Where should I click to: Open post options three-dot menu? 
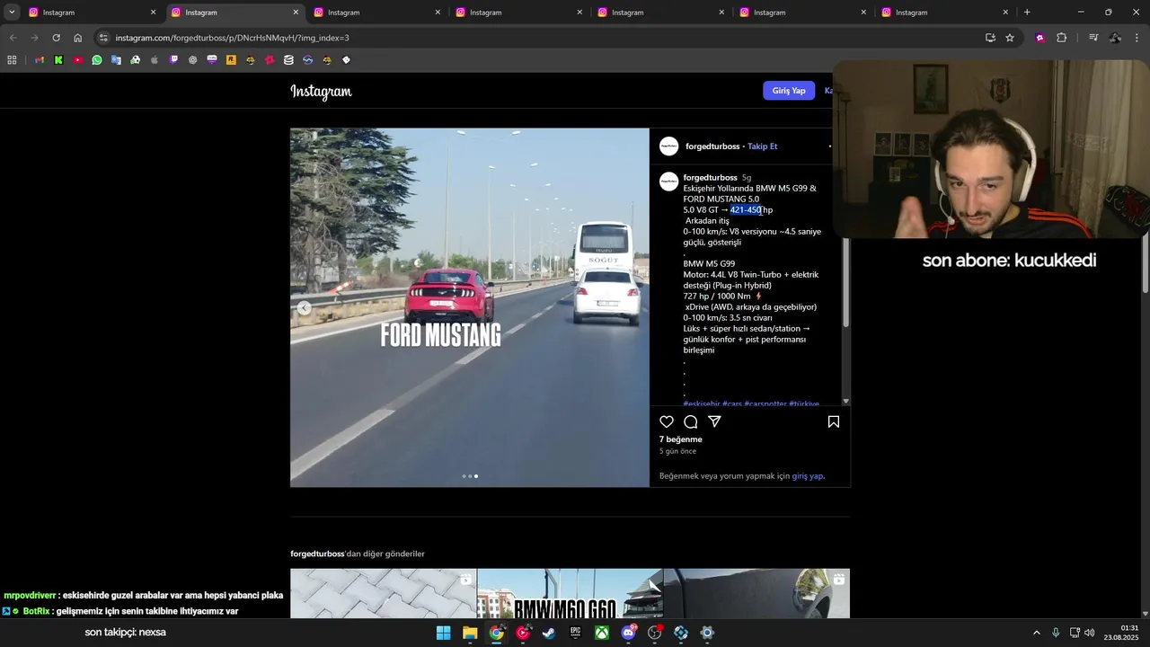830,146
